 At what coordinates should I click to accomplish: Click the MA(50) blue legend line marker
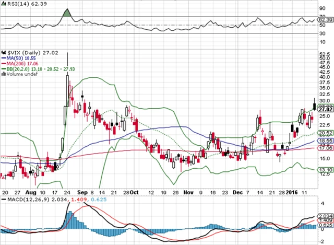[x=3, y=58]
